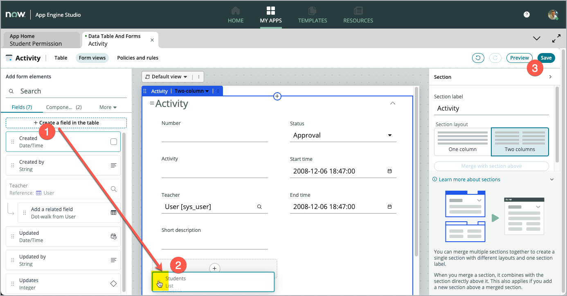Open the three-dot menu on Activity section bar
The image size is (567, 296).
pos(218,91)
